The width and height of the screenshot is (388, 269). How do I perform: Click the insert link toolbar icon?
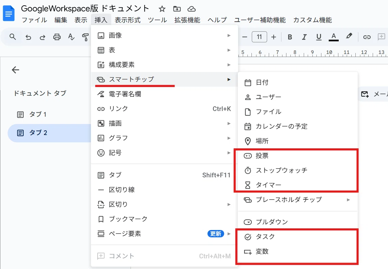[x=367, y=37]
